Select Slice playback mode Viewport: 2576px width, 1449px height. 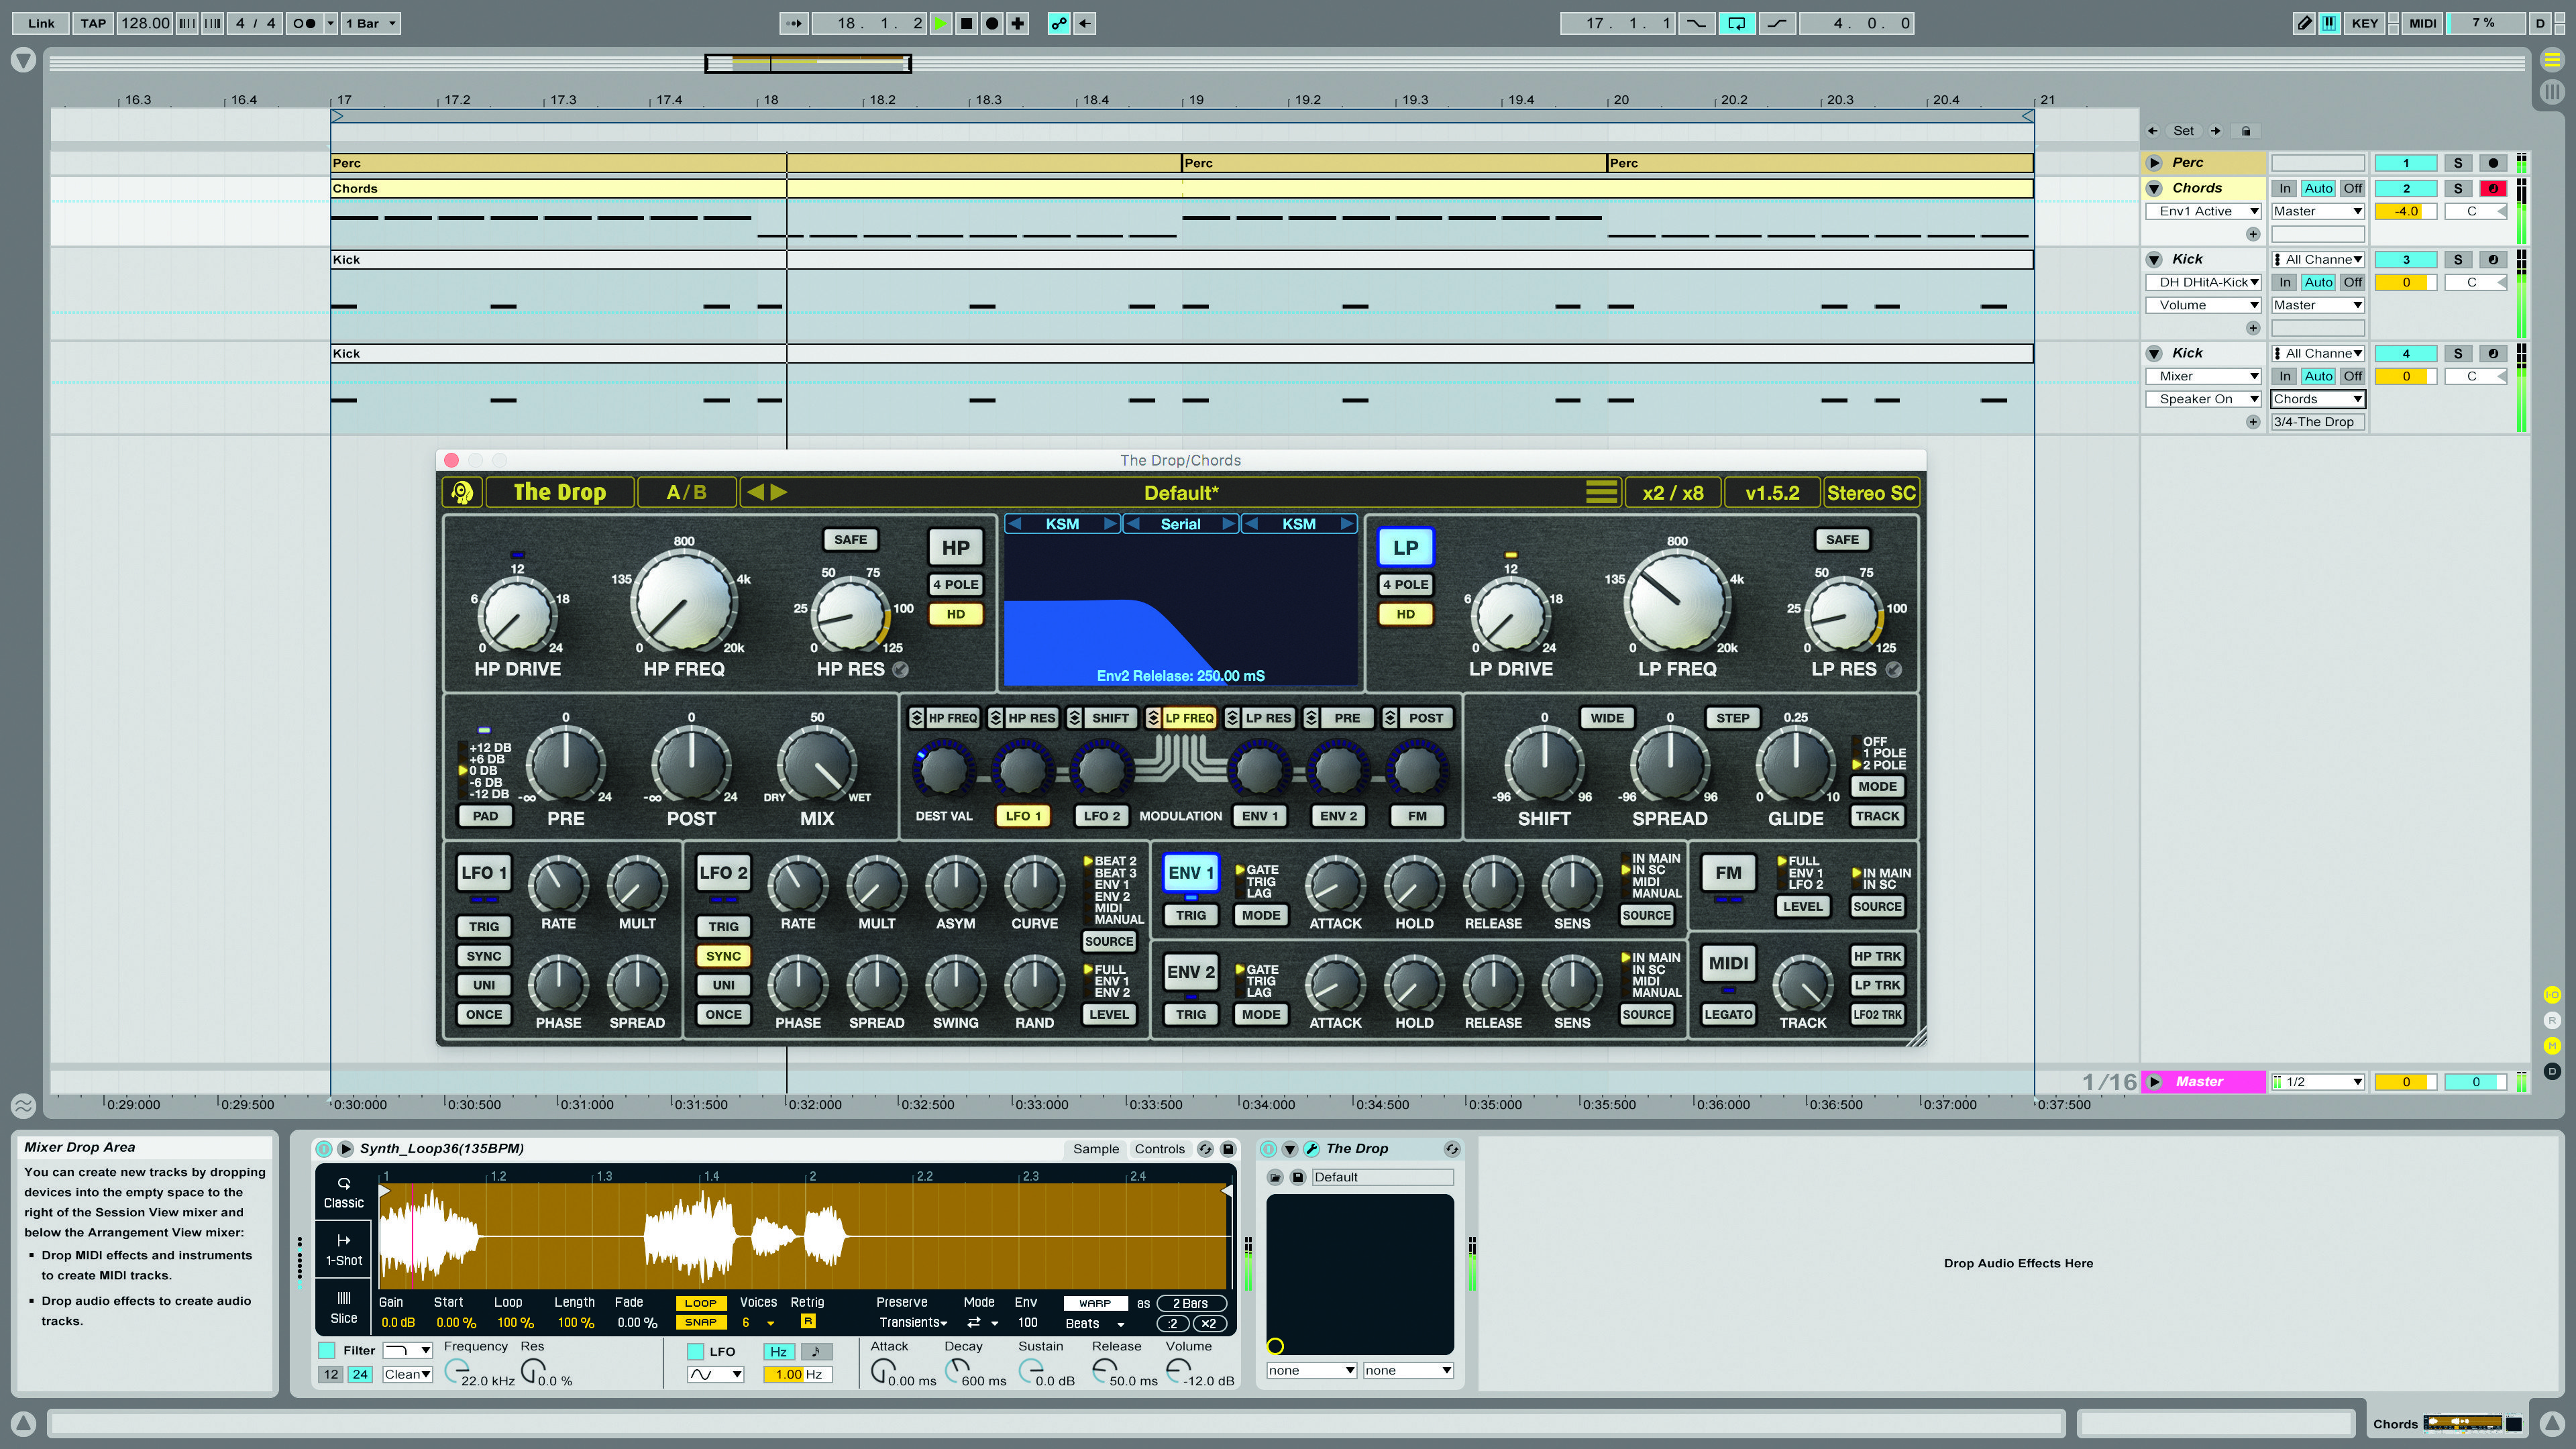343,1307
